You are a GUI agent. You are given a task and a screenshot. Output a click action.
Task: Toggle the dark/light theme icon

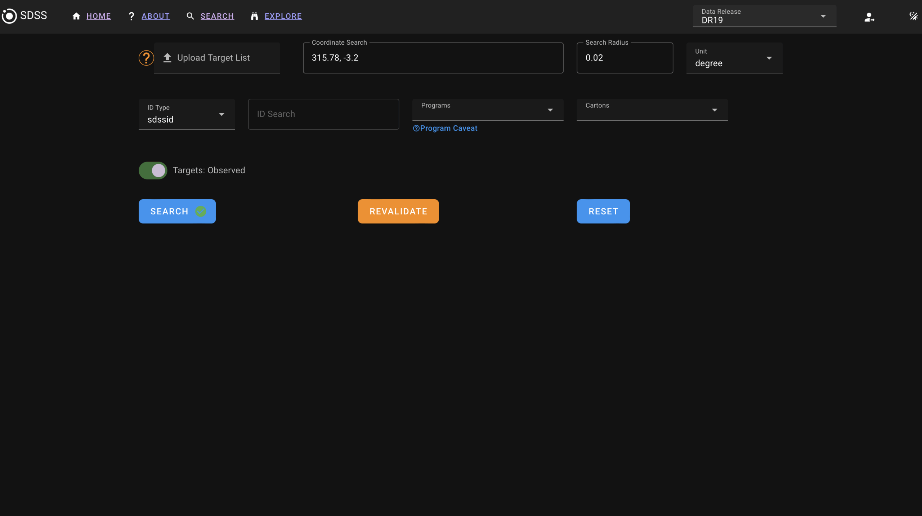click(913, 16)
